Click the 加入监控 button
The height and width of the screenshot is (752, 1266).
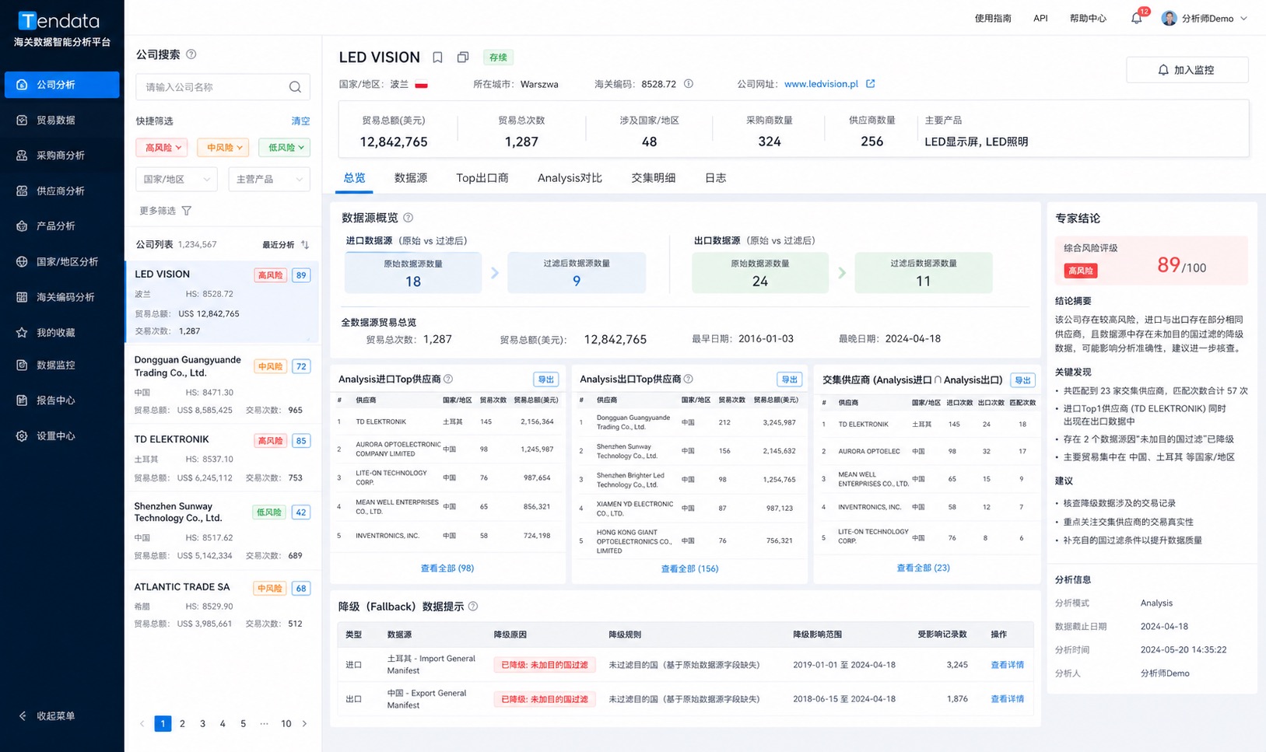point(1187,70)
